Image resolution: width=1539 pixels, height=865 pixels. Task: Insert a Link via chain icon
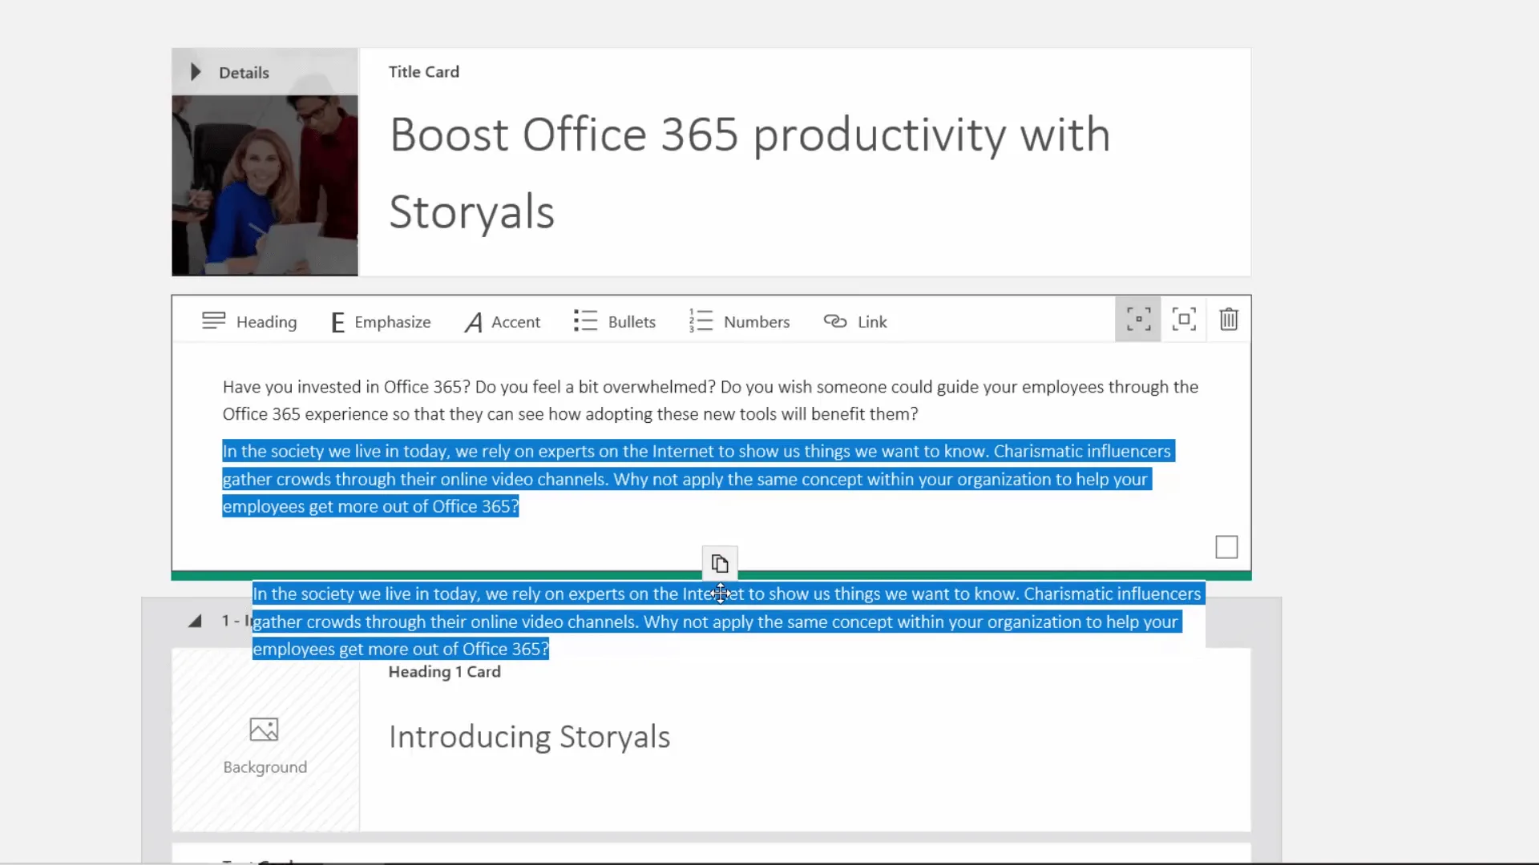(x=855, y=321)
